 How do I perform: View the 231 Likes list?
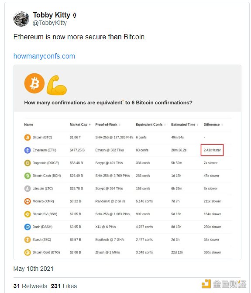[64, 286]
